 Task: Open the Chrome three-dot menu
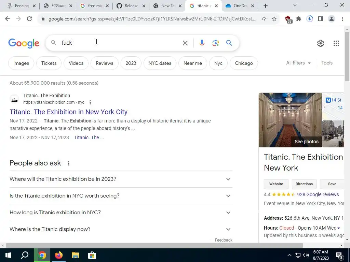342,19
